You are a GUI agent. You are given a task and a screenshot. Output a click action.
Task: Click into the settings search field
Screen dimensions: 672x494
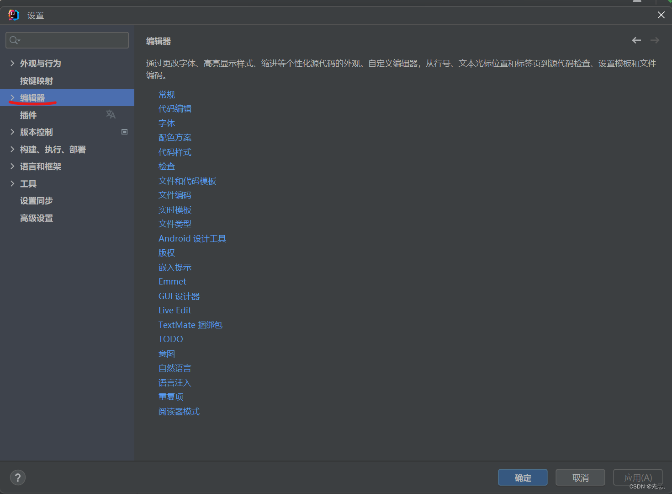point(67,40)
